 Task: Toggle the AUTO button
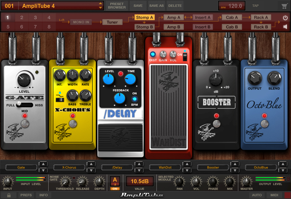pyautogui.click(x=257, y=195)
